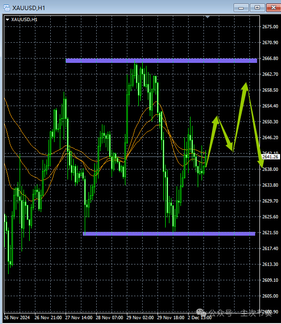Minimize the XAUUSD chart window
The image size is (281, 324).
(241, 8)
